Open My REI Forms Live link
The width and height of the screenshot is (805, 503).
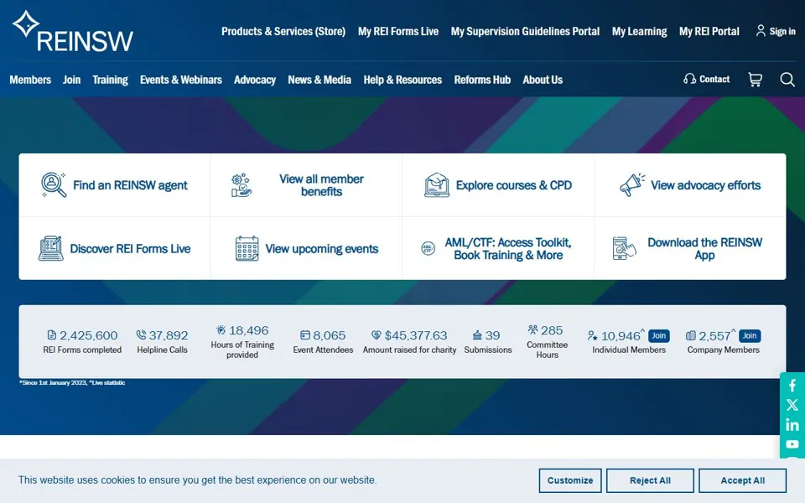pos(398,31)
